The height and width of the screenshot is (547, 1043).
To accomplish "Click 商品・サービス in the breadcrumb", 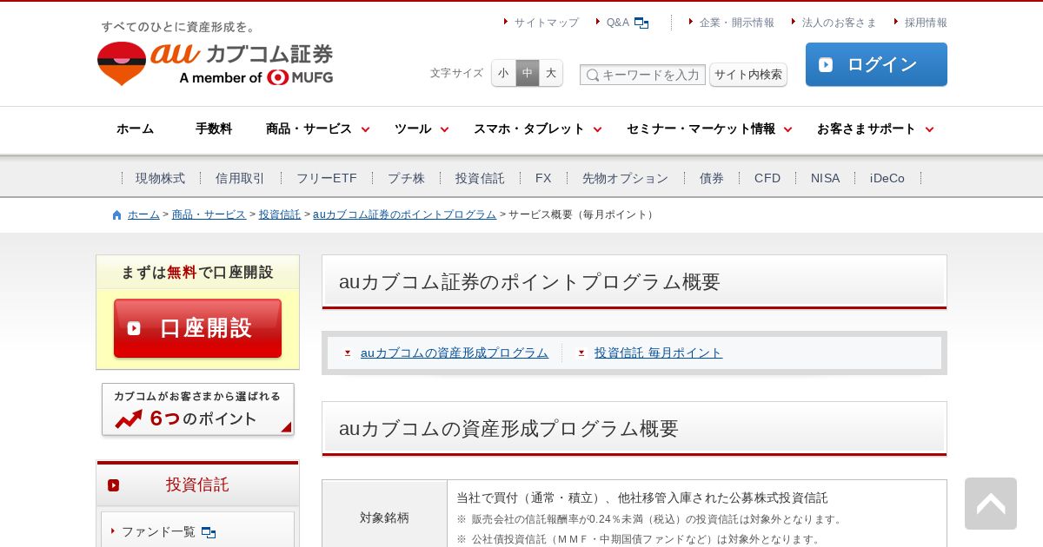I will [x=209, y=214].
